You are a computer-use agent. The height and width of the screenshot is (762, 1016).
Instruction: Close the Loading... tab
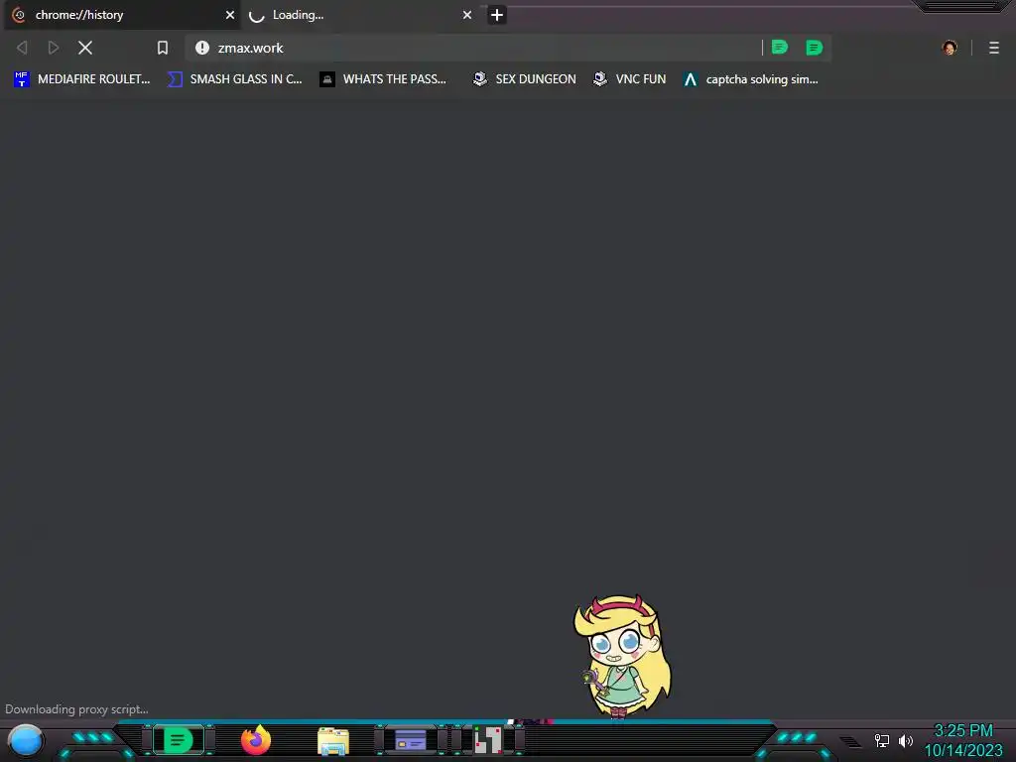[x=466, y=15]
